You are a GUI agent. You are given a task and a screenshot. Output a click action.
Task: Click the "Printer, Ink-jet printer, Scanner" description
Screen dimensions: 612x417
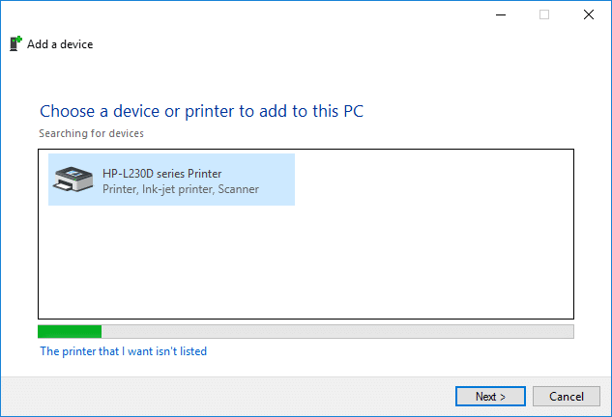[180, 189]
